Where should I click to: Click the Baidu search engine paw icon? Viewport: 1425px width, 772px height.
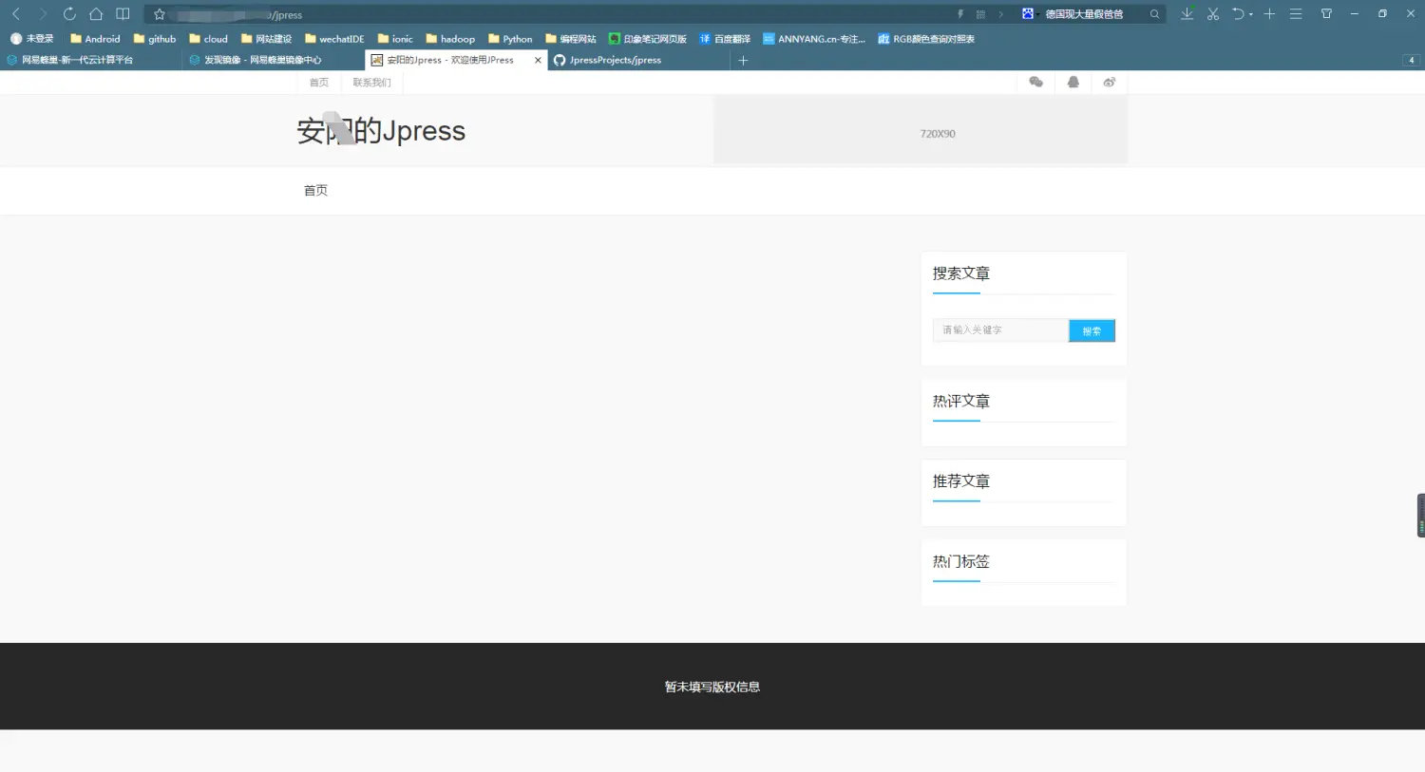click(1028, 14)
